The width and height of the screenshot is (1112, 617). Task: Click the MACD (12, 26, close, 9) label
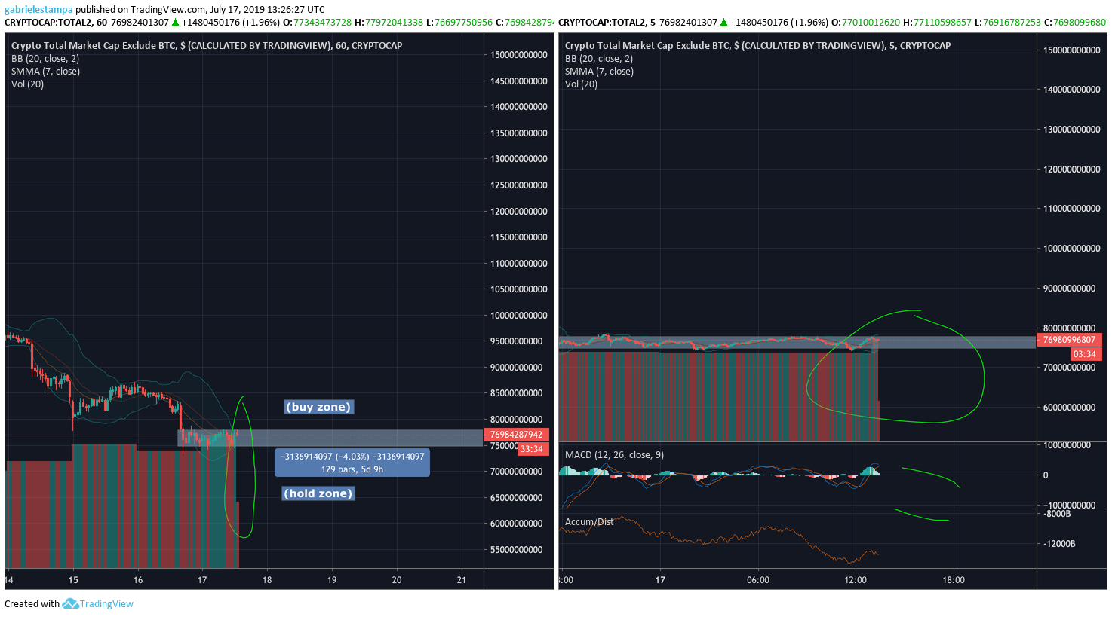[x=614, y=455]
